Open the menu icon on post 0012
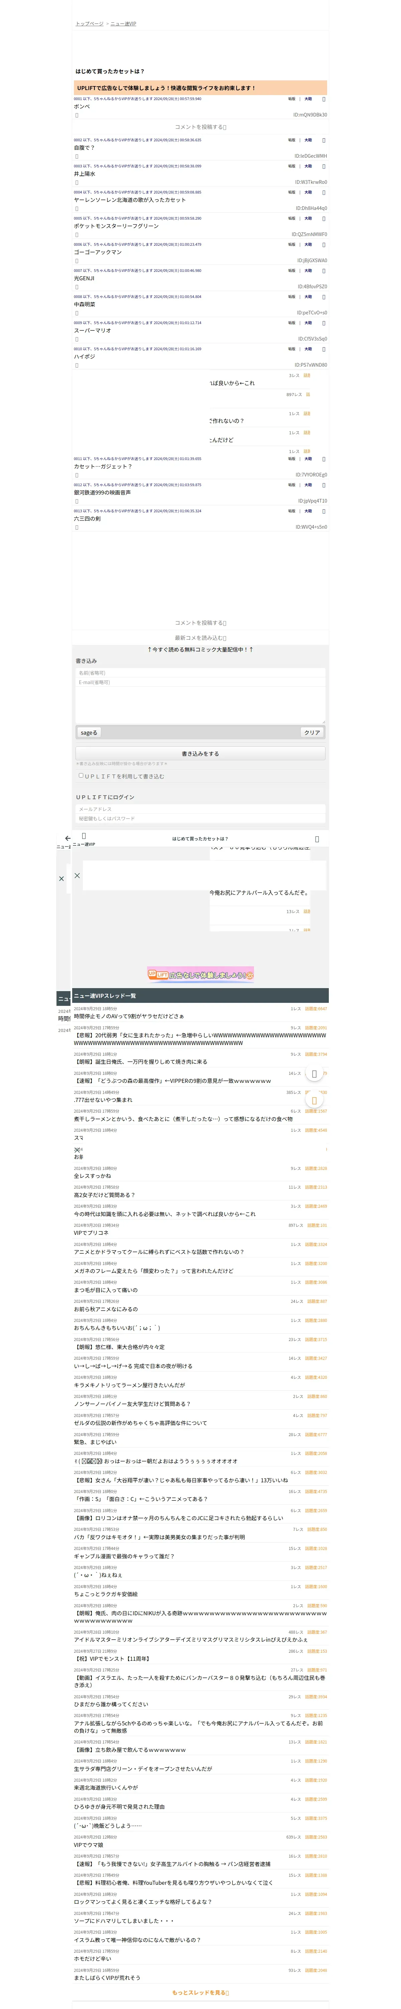The height and width of the screenshot is (2009, 401). (324, 485)
